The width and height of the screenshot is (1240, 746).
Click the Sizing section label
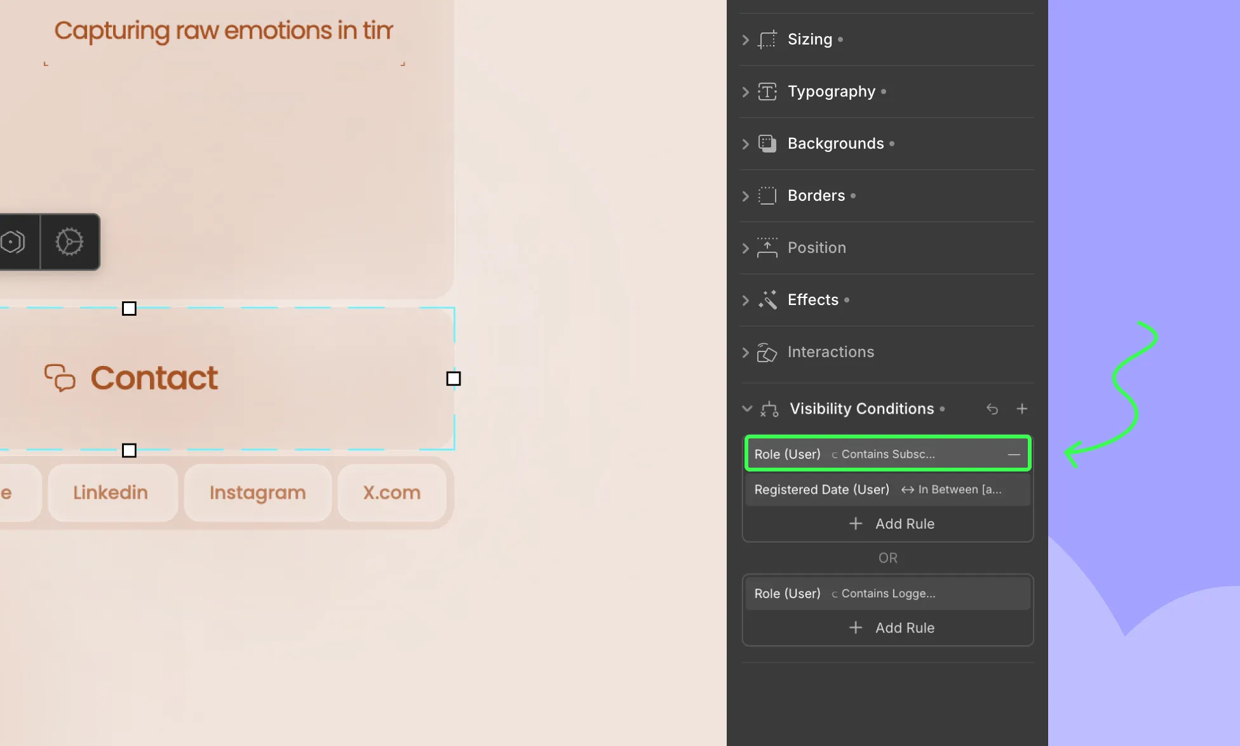click(x=810, y=39)
